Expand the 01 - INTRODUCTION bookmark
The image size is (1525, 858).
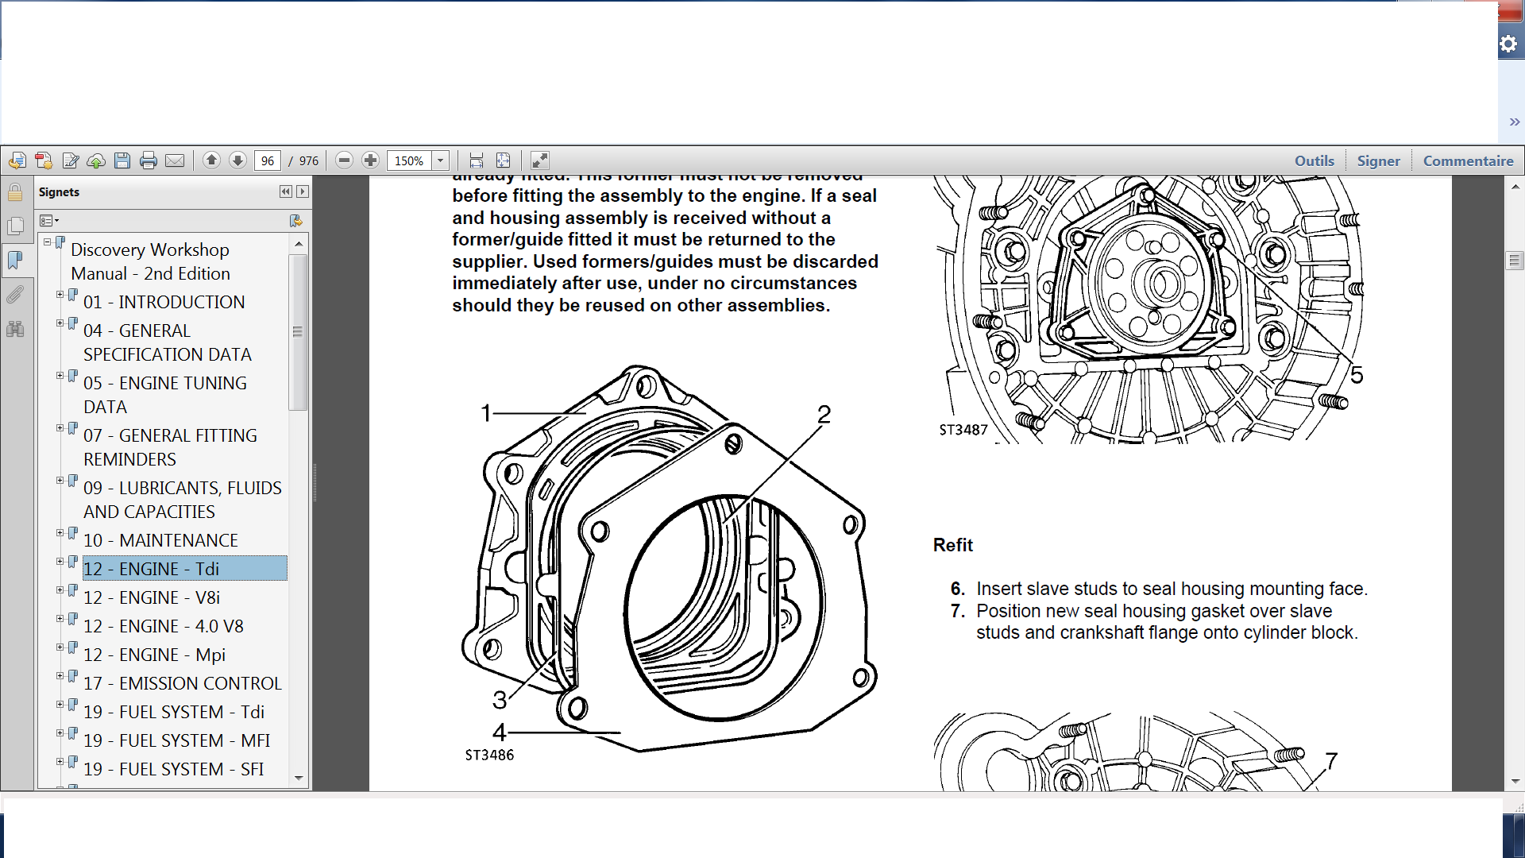[60, 295]
